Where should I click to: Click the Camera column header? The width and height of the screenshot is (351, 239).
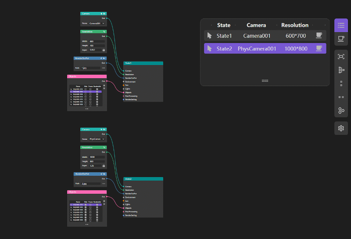[256, 25]
